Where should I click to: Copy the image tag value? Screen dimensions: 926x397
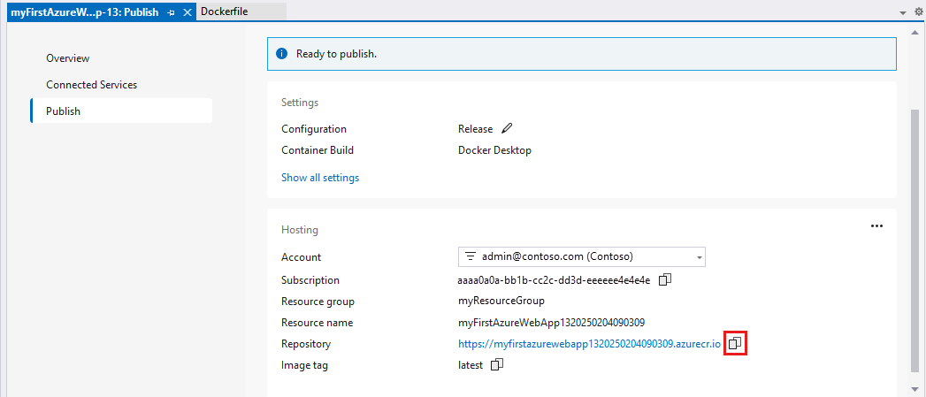click(x=497, y=364)
